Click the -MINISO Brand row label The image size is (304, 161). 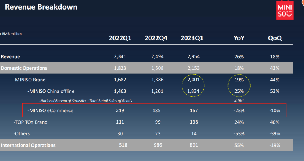(30, 80)
